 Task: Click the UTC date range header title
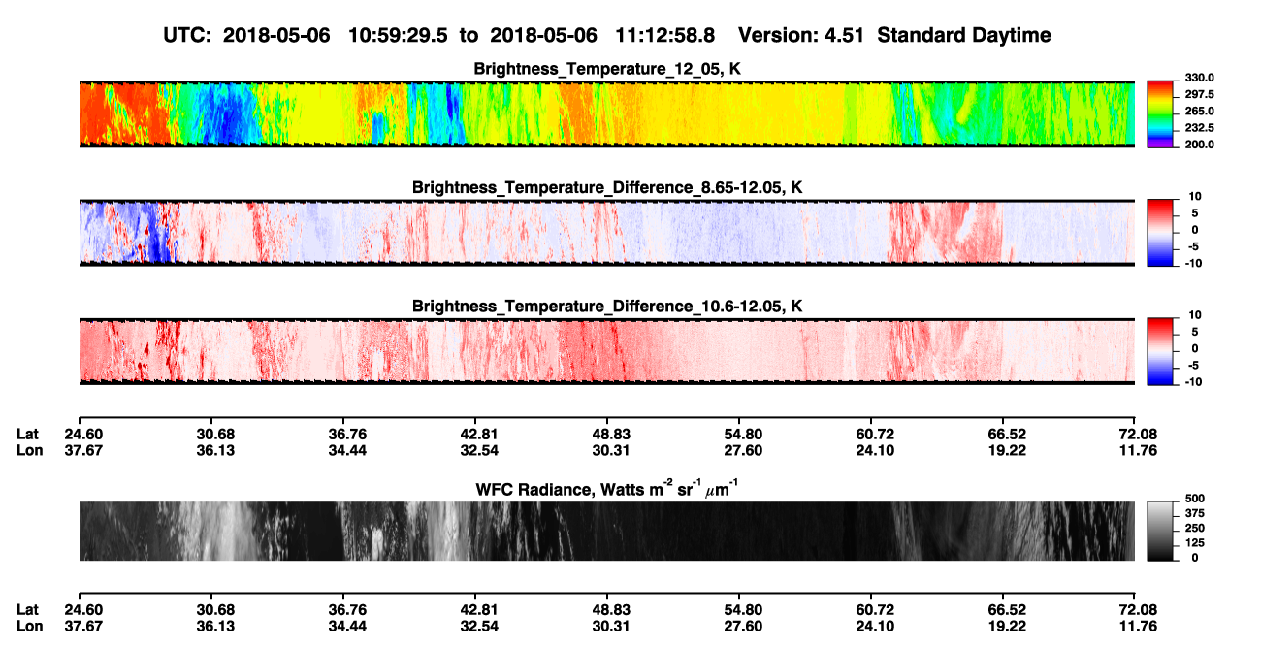click(606, 36)
